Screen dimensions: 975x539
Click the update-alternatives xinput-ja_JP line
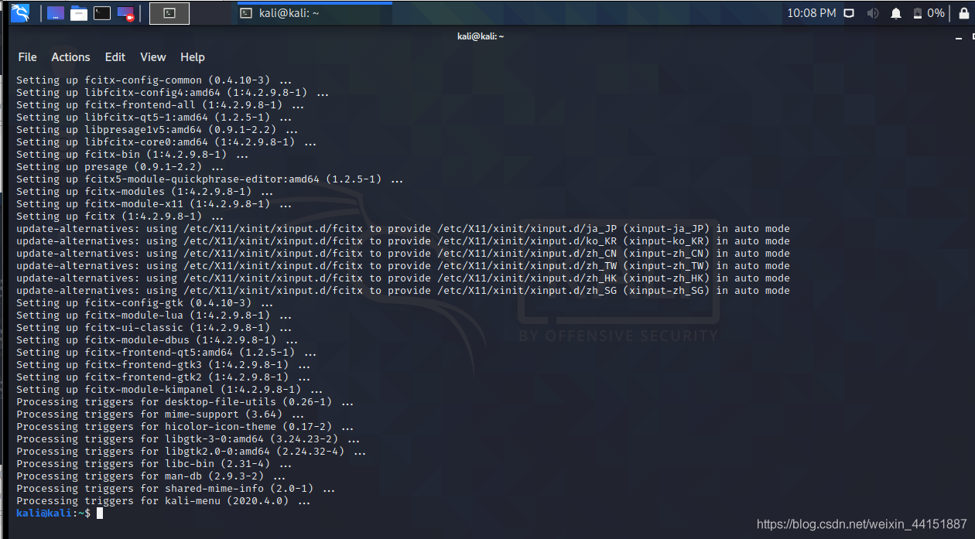[x=403, y=229]
